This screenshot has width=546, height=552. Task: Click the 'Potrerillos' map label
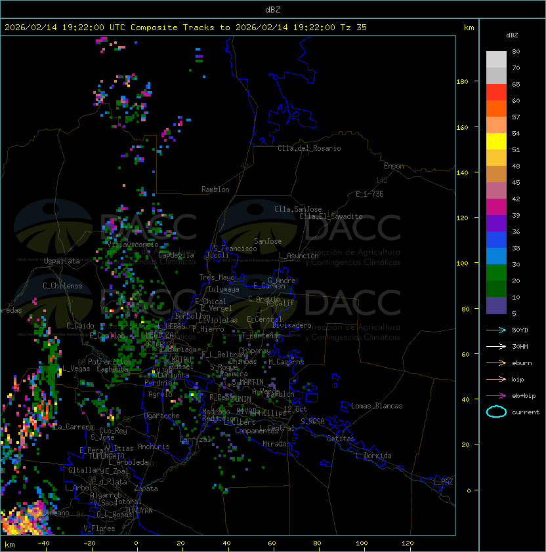(x=110, y=362)
